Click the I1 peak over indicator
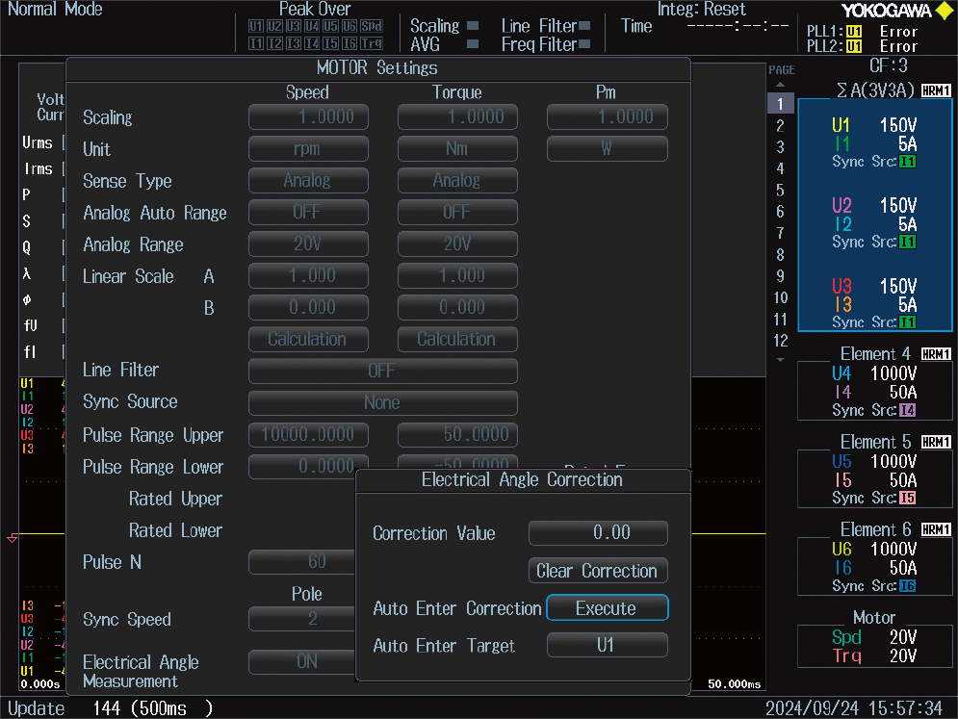The width and height of the screenshot is (958, 719). click(x=256, y=43)
